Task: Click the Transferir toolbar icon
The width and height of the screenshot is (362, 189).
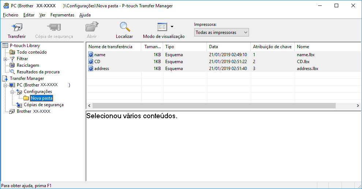Action: click(17, 27)
